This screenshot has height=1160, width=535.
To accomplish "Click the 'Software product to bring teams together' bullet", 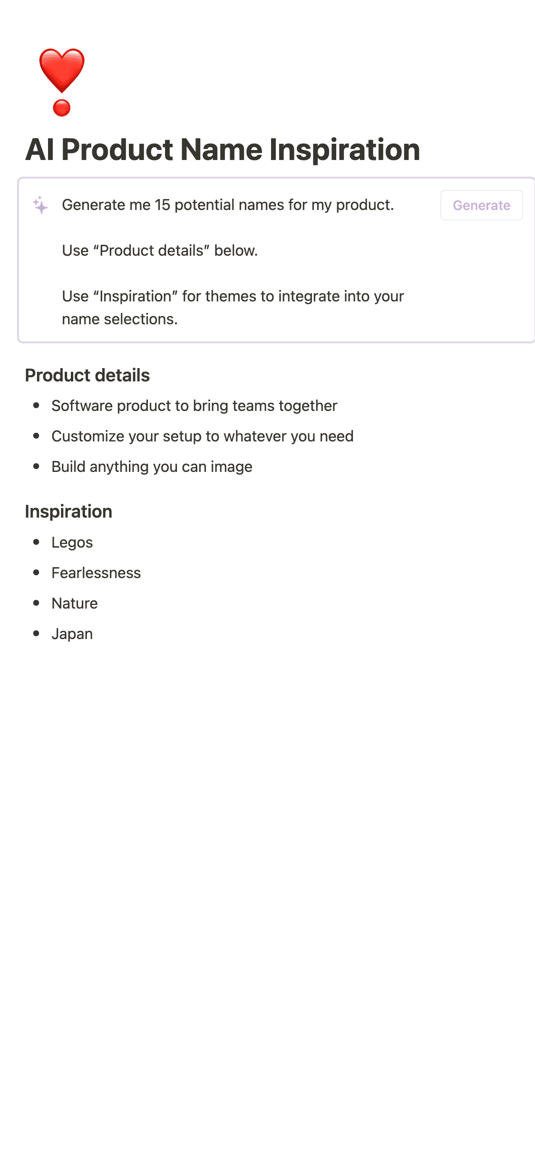I will [194, 406].
